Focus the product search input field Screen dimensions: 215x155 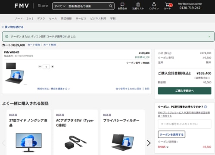point(87,6)
